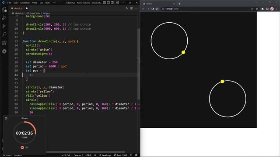Click the yellow dot on the top circle

point(183,52)
